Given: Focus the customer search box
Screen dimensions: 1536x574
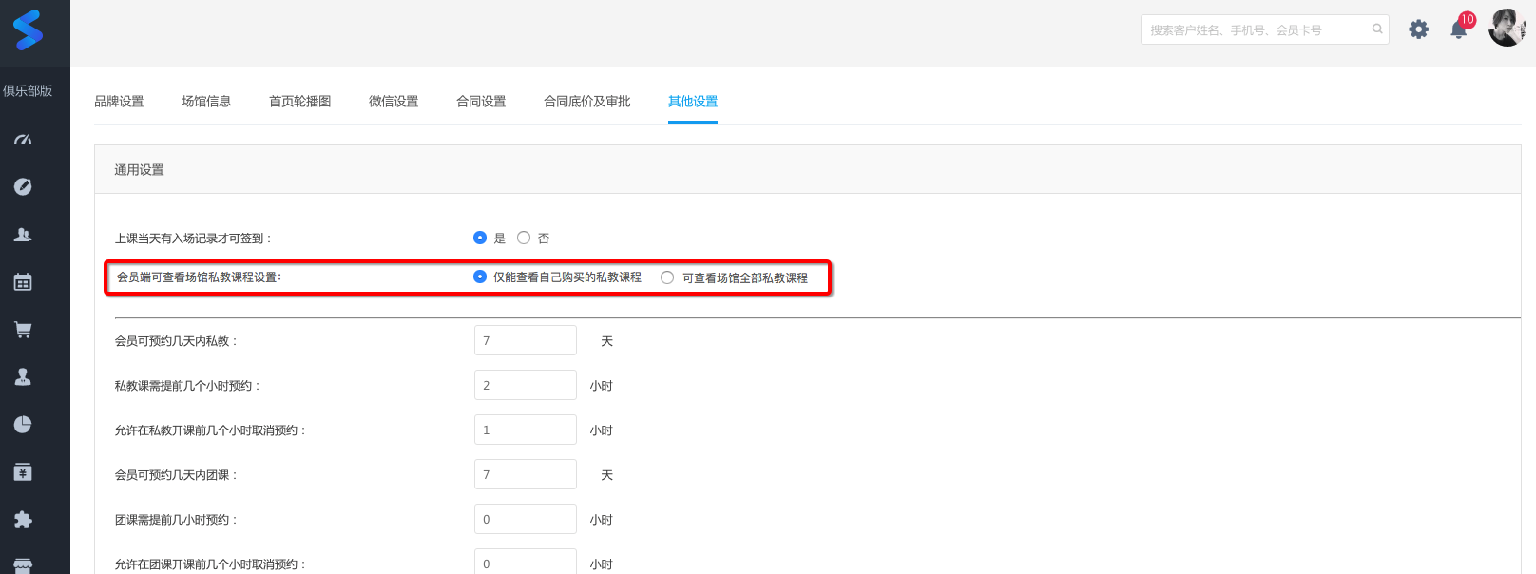Looking at the screenshot, I should [1255, 29].
